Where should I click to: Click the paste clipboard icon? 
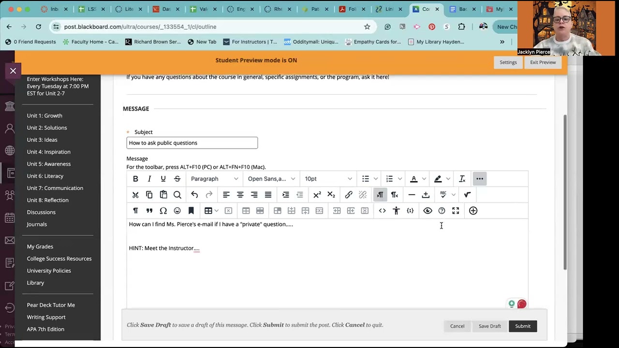tap(163, 195)
